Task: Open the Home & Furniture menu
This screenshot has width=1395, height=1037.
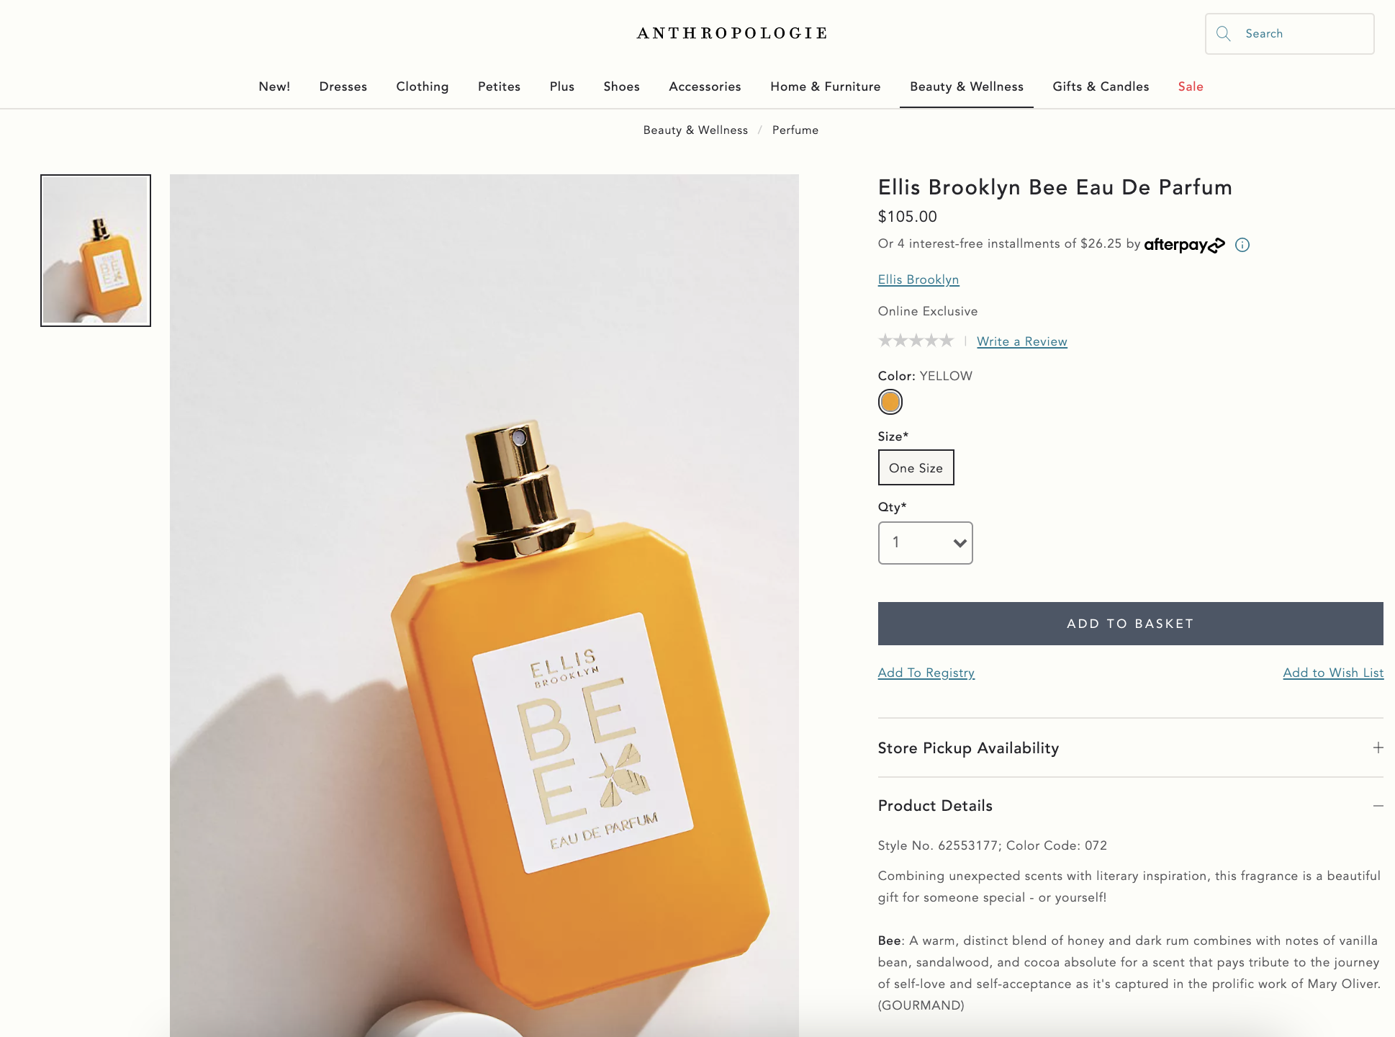Action: coord(825,86)
